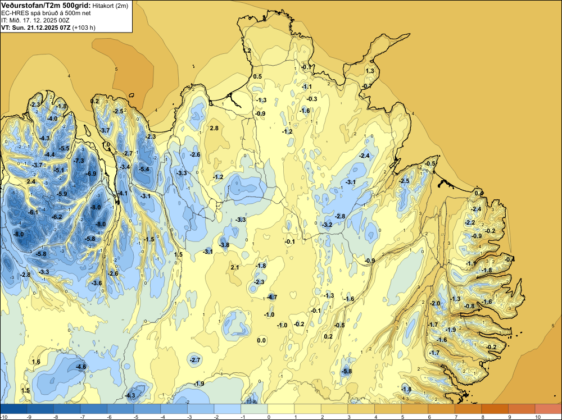562x420 pixels.
Task: Click the 2.1 temperature value
Action: [x=235, y=267]
